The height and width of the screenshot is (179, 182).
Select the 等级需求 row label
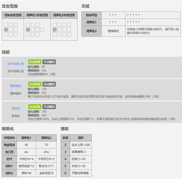point(9,145)
